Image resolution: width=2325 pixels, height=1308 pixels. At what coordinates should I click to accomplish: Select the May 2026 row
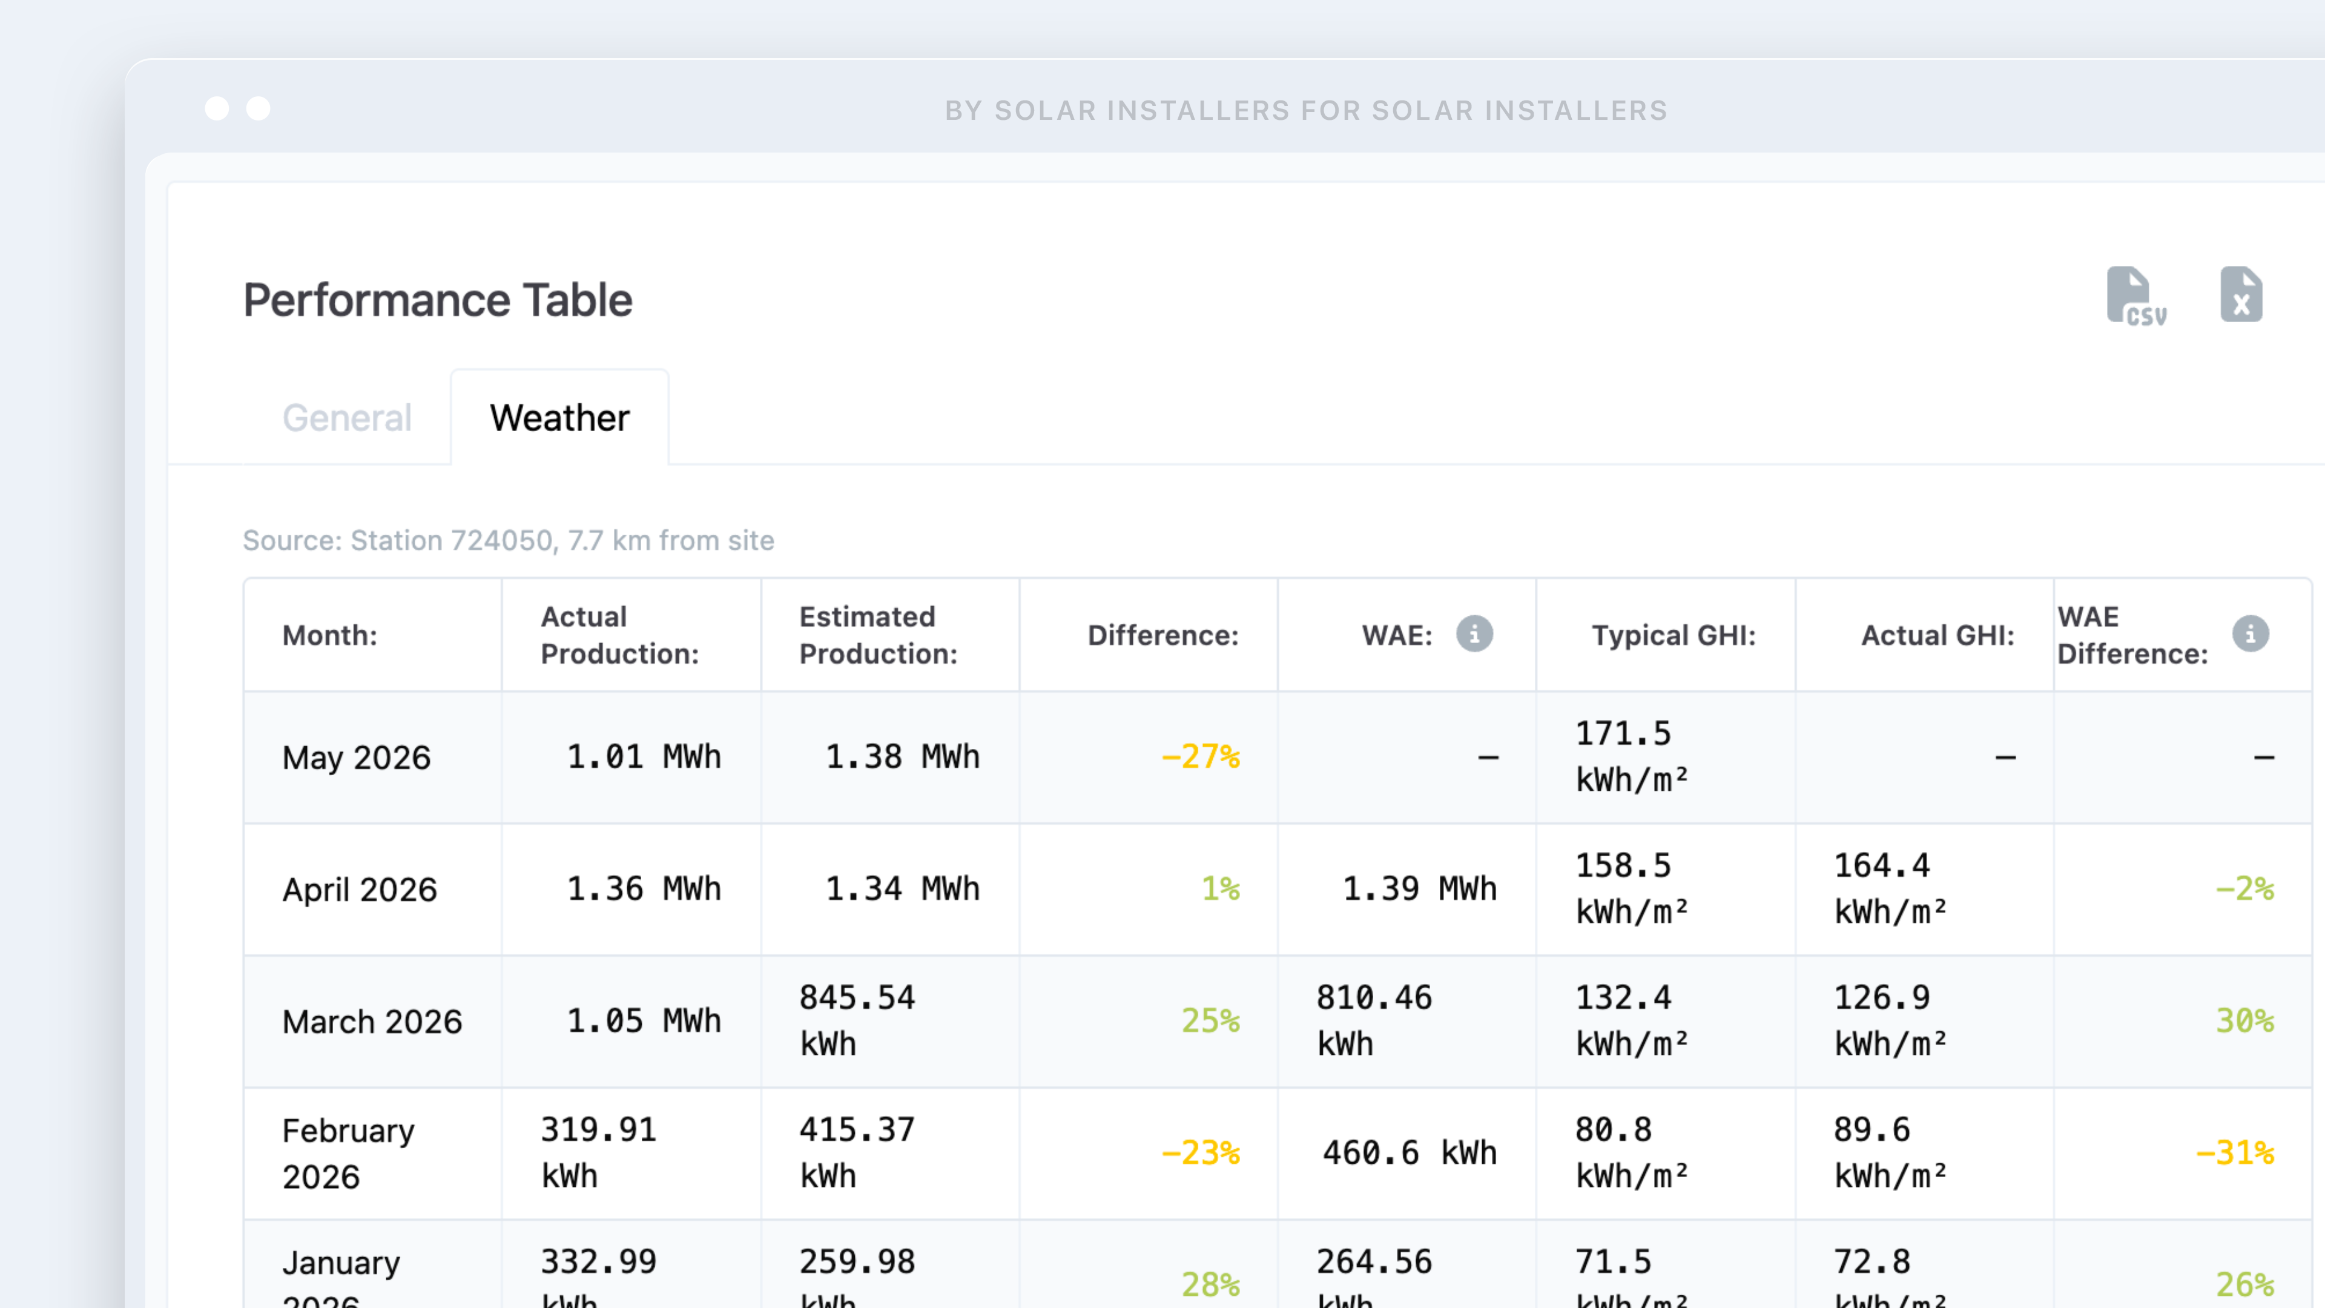[1278, 758]
